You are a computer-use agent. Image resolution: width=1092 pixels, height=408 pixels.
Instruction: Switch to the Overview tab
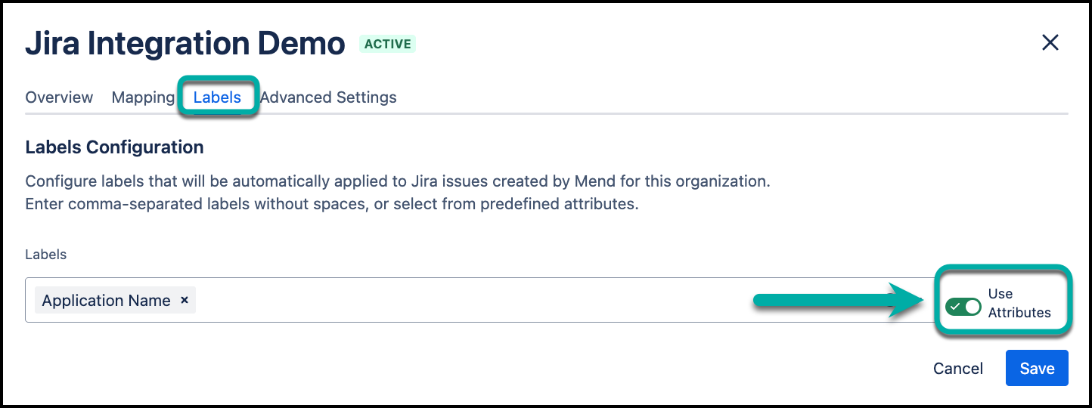59,97
